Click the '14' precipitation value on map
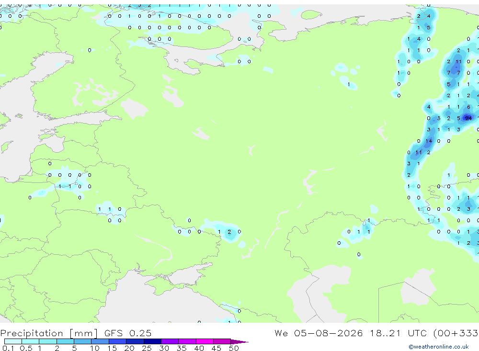Screen dimensions: 479x351 pyautogui.click(x=429, y=141)
